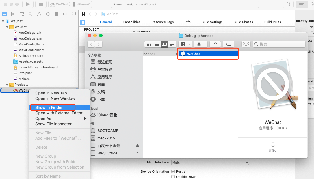Open the Project navigator folder icon
Image resolution: width=314 pixels, height=179 pixels.
(4, 14)
